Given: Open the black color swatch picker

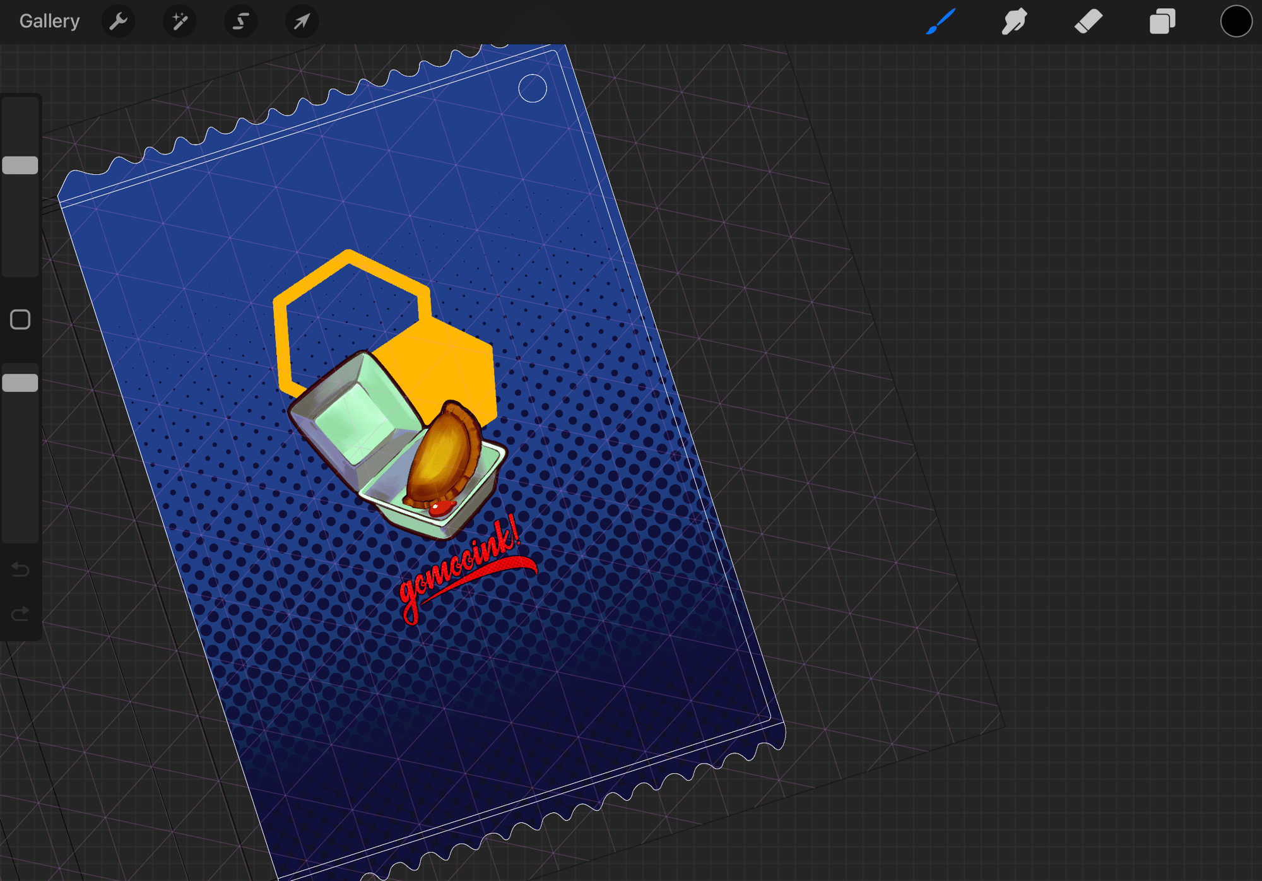Looking at the screenshot, I should pos(1235,21).
